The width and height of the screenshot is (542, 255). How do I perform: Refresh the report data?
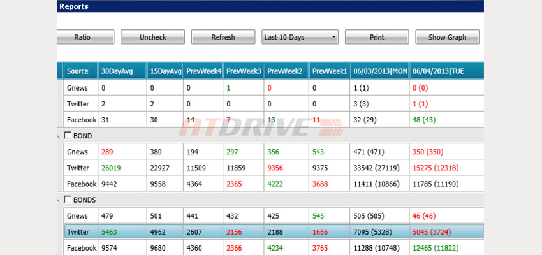click(x=223, y=37)
